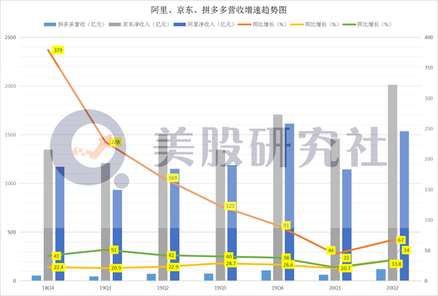438x296 pixels.
Task: Click the 19Q2 axis label
Action: pos(163,288)
